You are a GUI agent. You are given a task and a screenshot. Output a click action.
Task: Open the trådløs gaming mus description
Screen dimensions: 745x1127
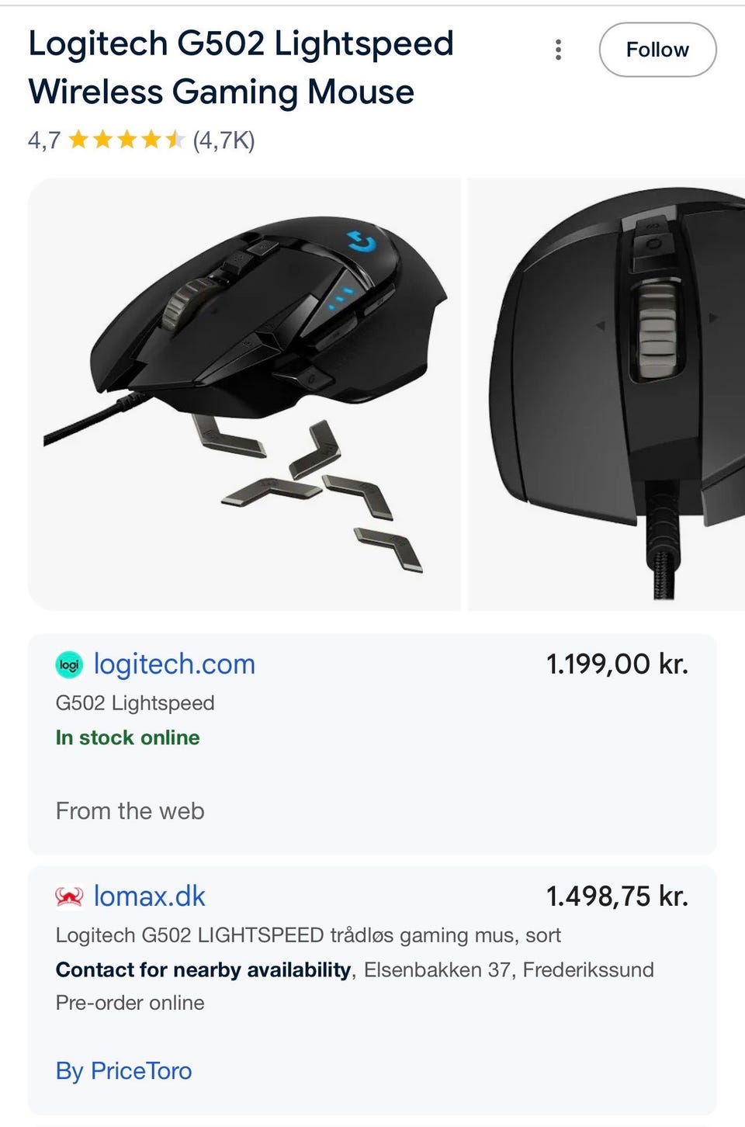308,935
